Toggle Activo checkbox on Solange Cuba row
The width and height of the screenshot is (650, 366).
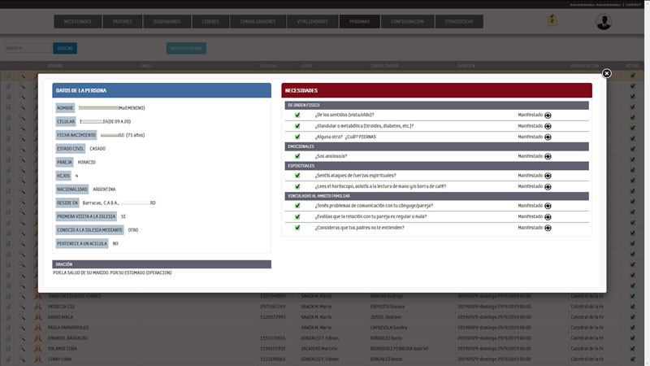point(632,348)
